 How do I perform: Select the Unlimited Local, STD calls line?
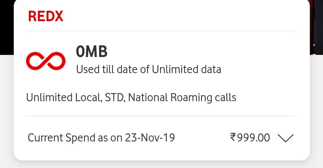coord(131,98)
